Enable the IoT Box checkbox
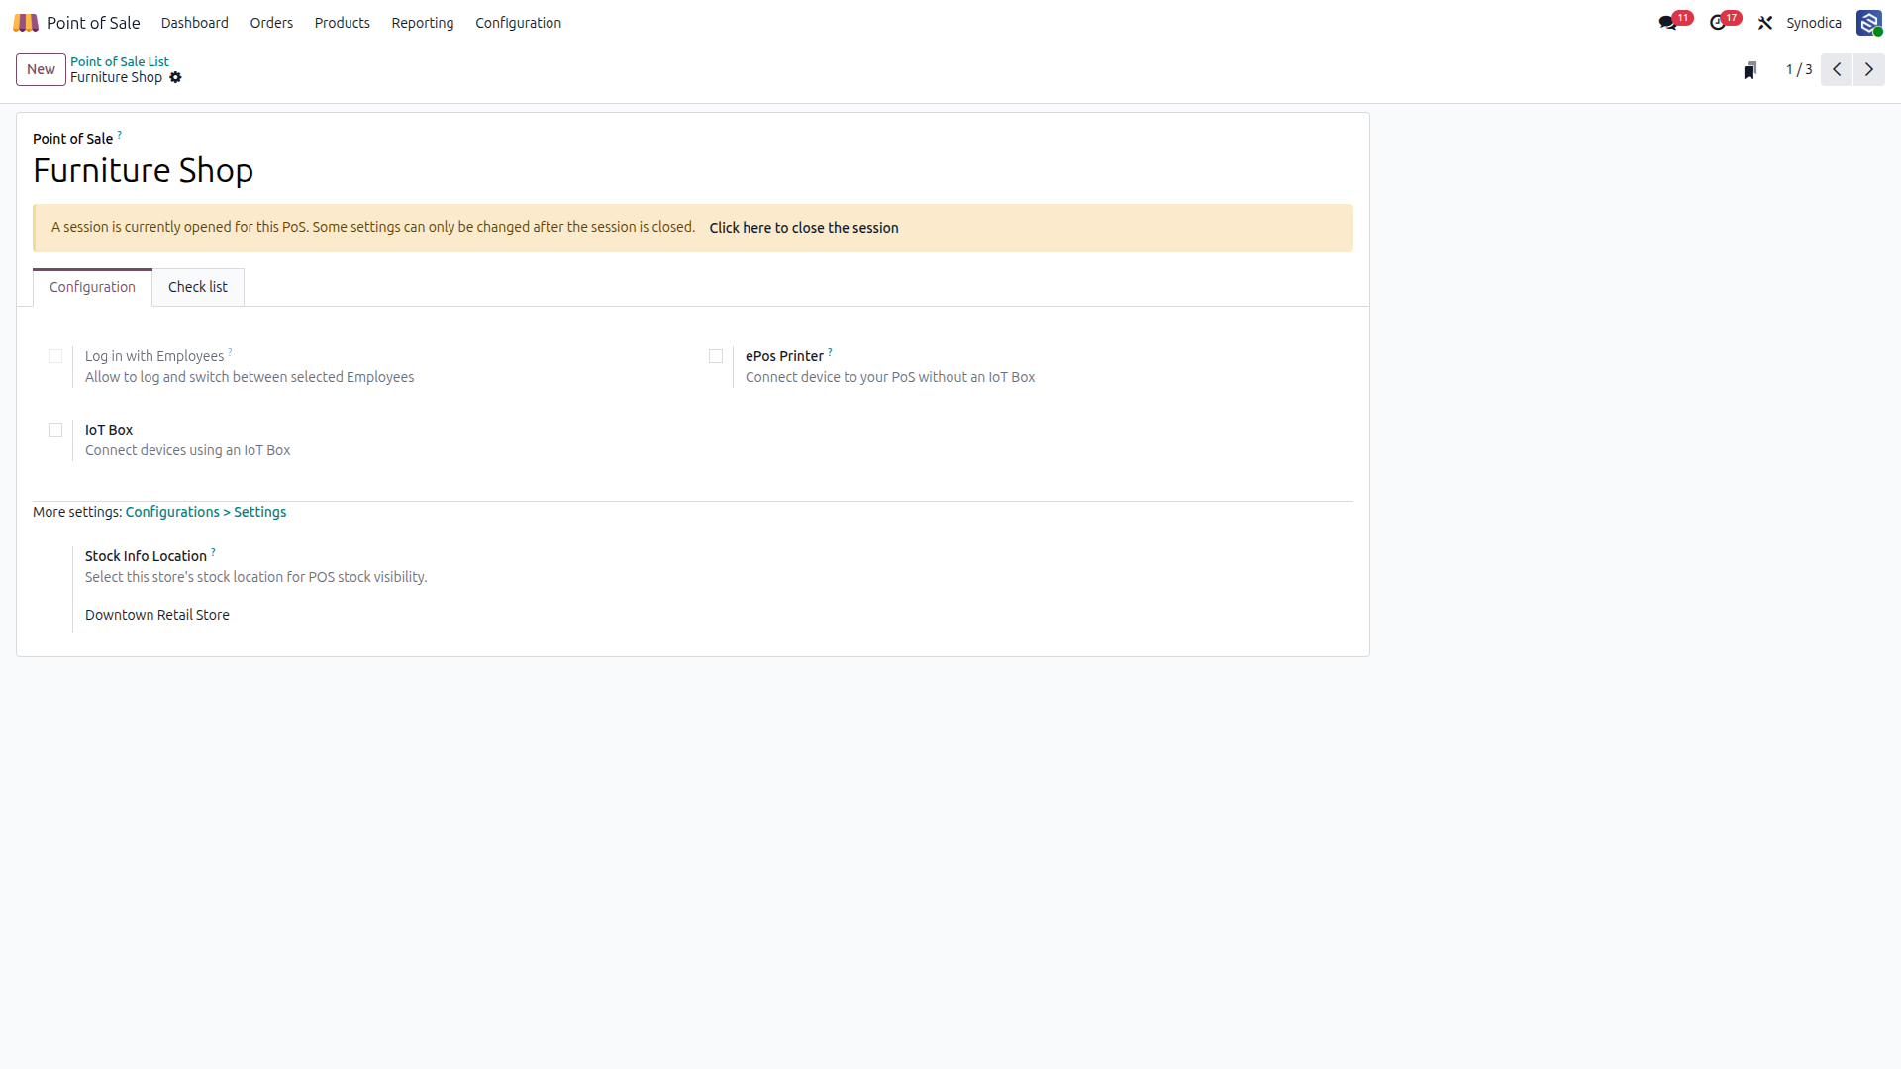The height and width of the screenshot is (1069, 1901). pyautogui.click(x=55, y=430)
